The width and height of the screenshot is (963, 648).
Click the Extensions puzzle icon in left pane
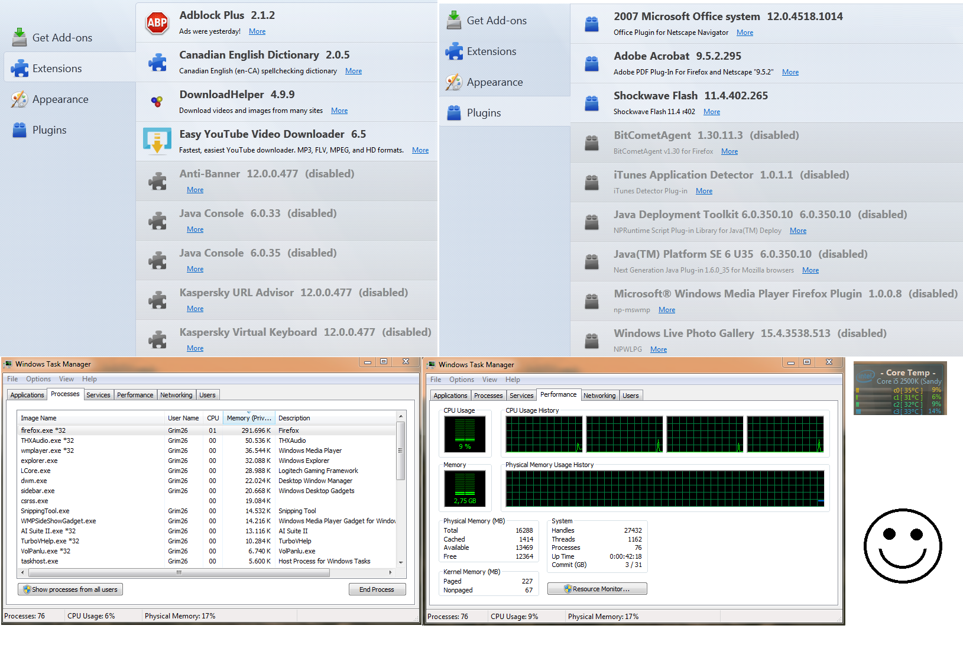(20, 68)
